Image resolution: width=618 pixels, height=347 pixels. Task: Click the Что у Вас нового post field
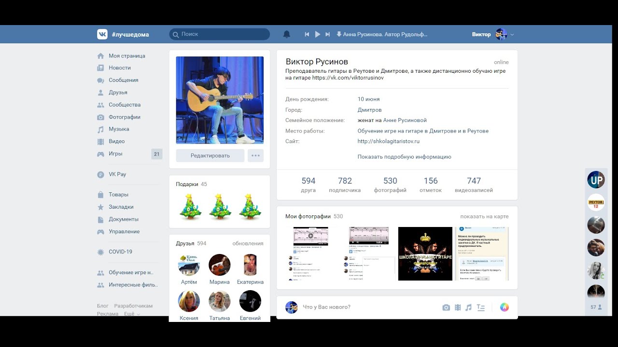click(326, 307)
